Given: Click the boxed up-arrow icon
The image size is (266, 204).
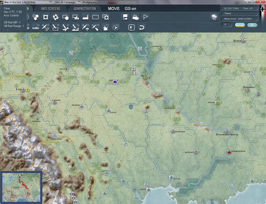Looking at the screenshot, I should click(x=131, y=27).
